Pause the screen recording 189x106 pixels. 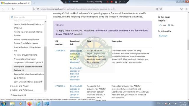[107, 2]
